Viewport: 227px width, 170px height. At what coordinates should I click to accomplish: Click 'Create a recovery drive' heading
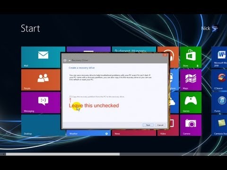click(x=81, y=68)
